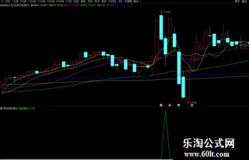Screen dimensions: 249x160
Task: Switch to the 45日线 tab
Action: tap(112, 1)
